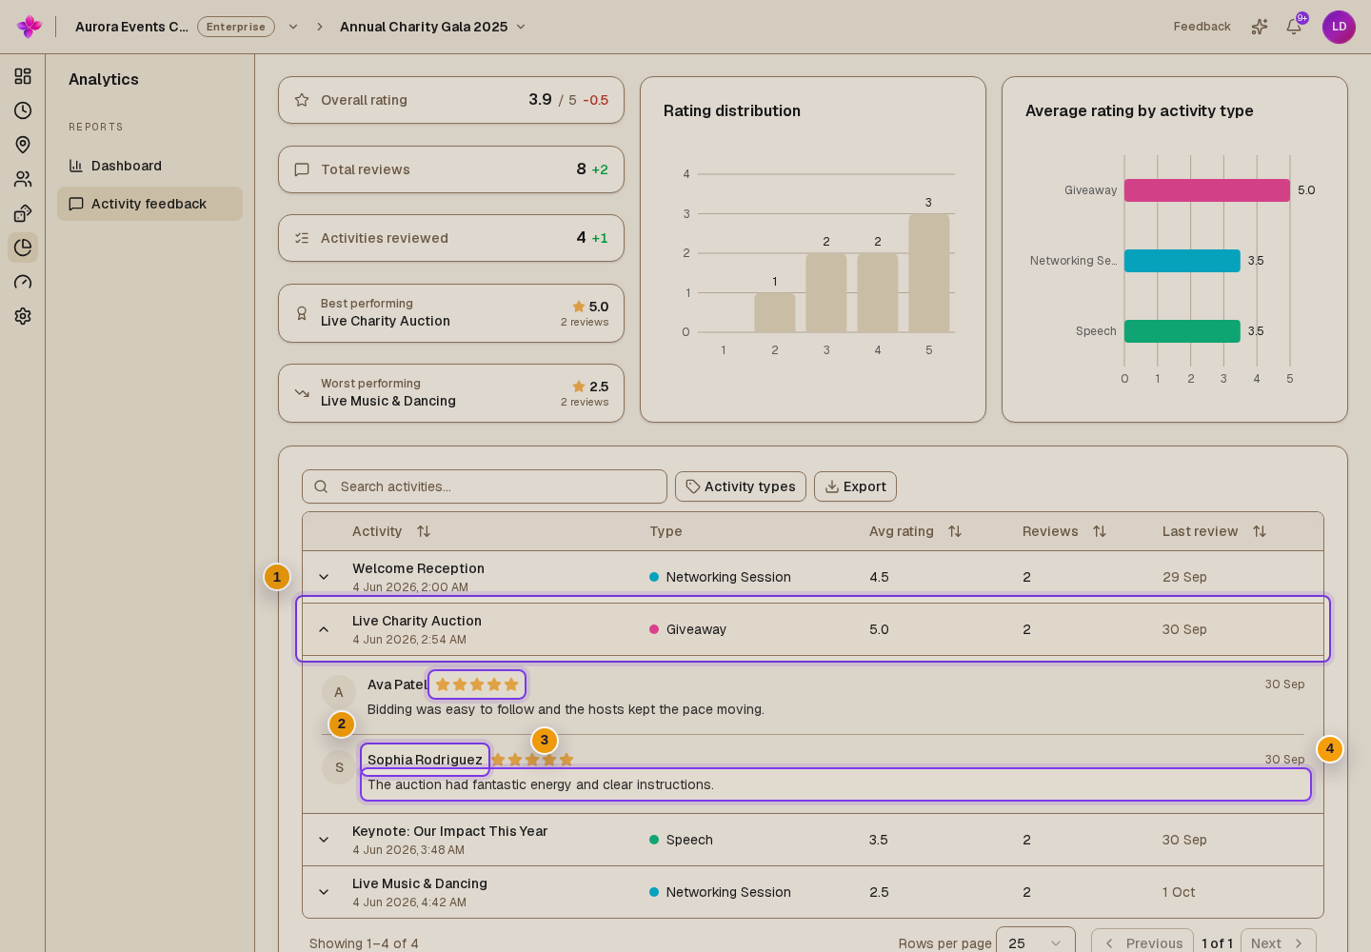Select the pie chart analytics icon

click(x=23, y=248)
